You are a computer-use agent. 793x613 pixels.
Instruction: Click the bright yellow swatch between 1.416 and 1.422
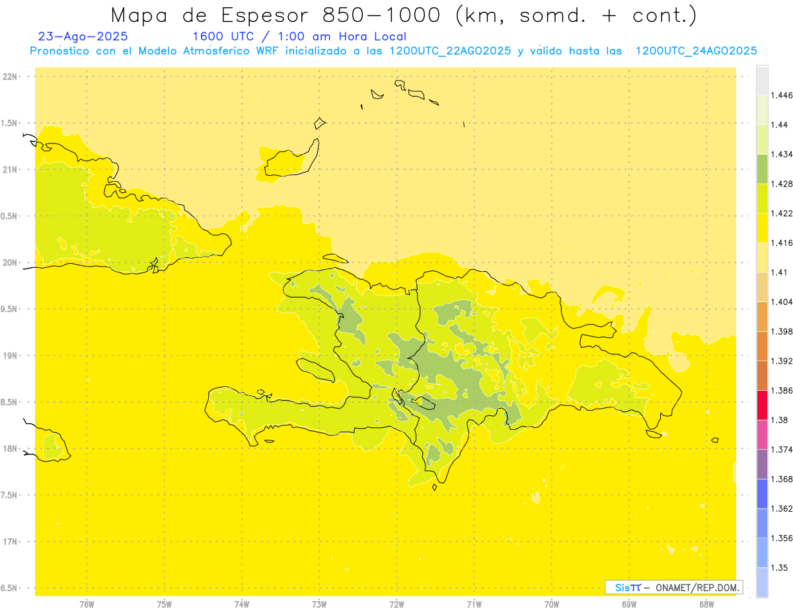(762, 228)
